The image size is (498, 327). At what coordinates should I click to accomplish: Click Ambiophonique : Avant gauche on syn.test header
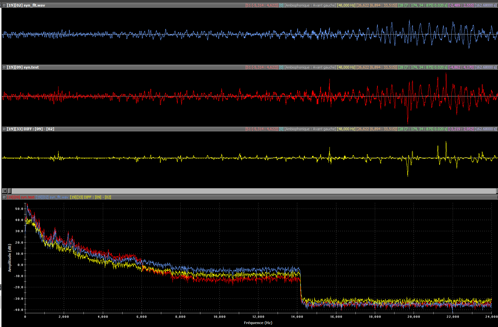click(310, 67)
